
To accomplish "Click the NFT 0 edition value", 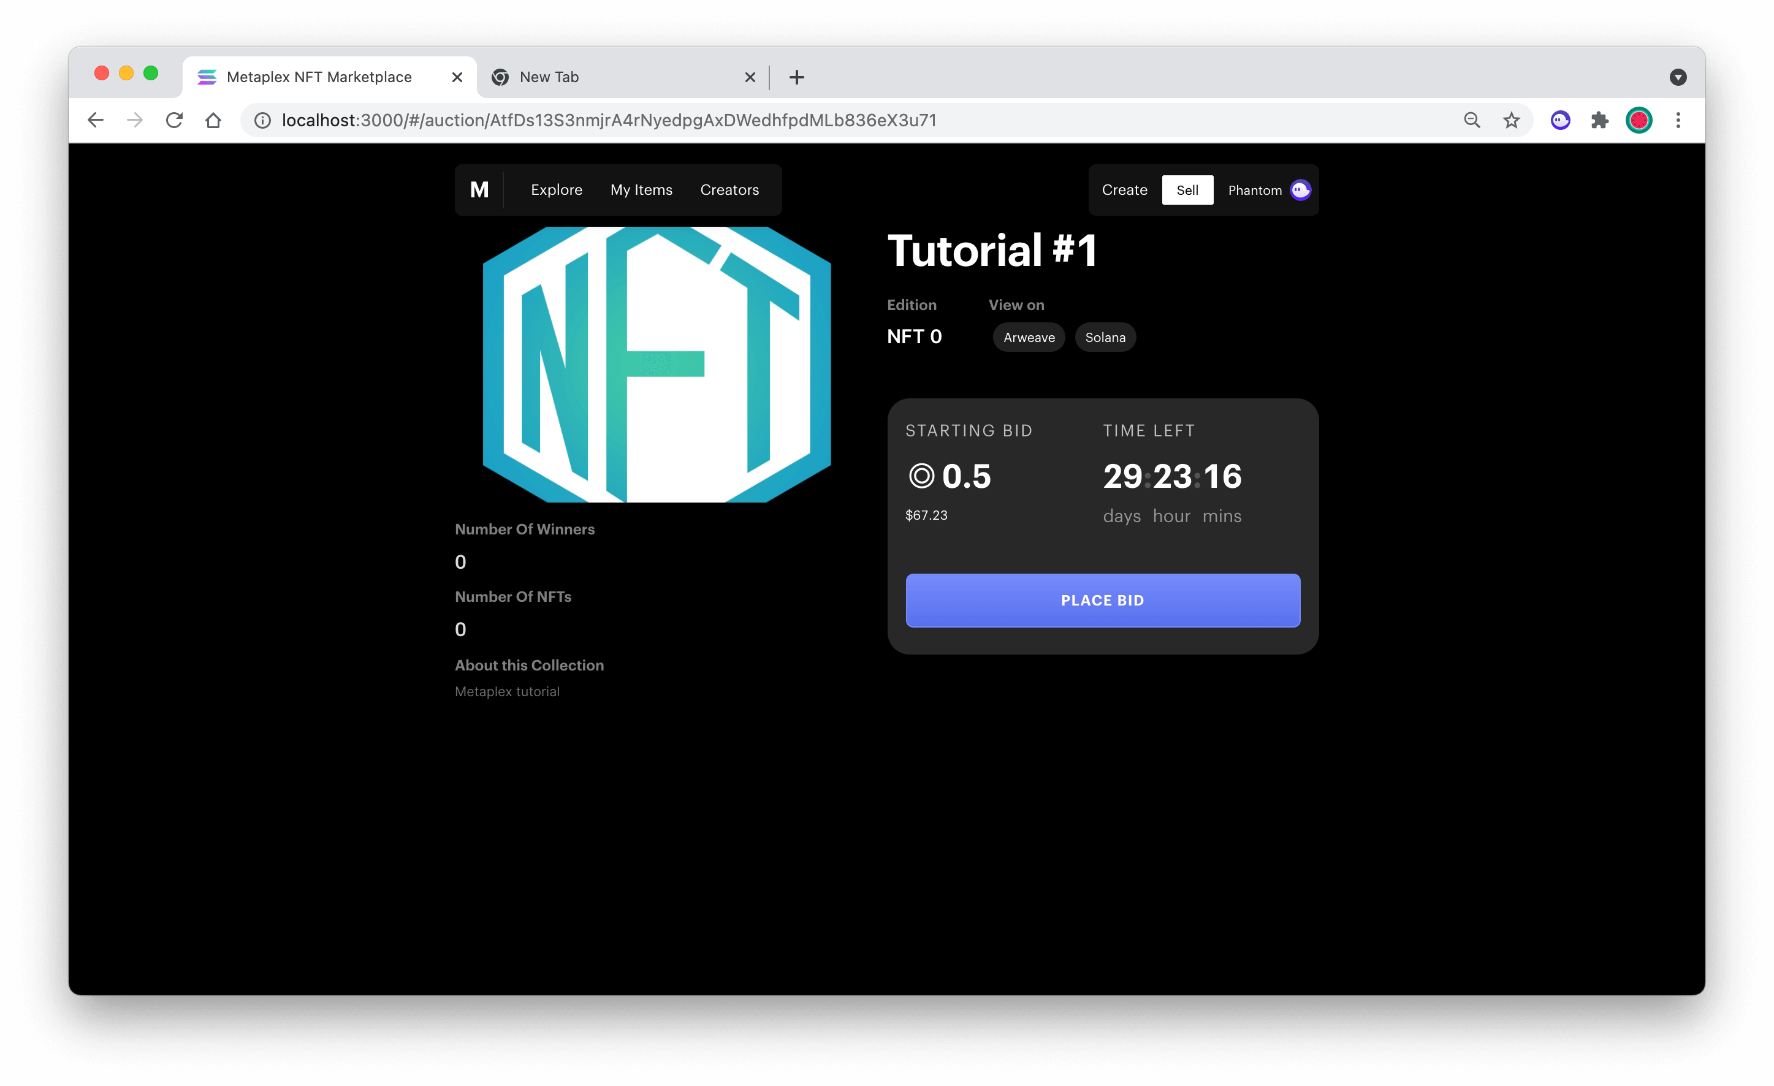I will click(x=913, y=337).
